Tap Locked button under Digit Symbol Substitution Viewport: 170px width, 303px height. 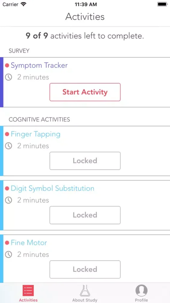(x=85, y=215)
